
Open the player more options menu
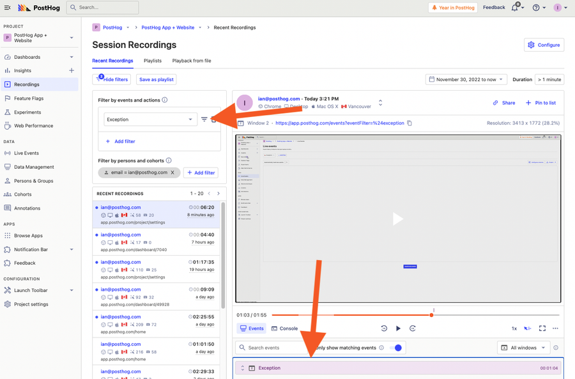tap(556, 329)
